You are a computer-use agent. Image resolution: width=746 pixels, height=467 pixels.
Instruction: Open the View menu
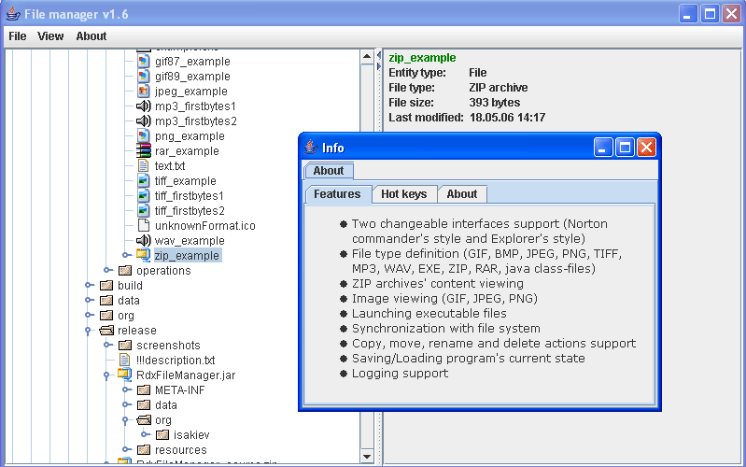point(50,36)
